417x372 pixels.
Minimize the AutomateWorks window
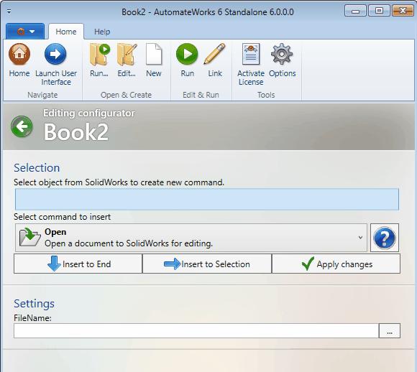(x=355, y=11)
